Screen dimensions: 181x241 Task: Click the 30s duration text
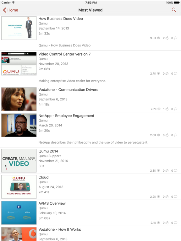(41, 166)
